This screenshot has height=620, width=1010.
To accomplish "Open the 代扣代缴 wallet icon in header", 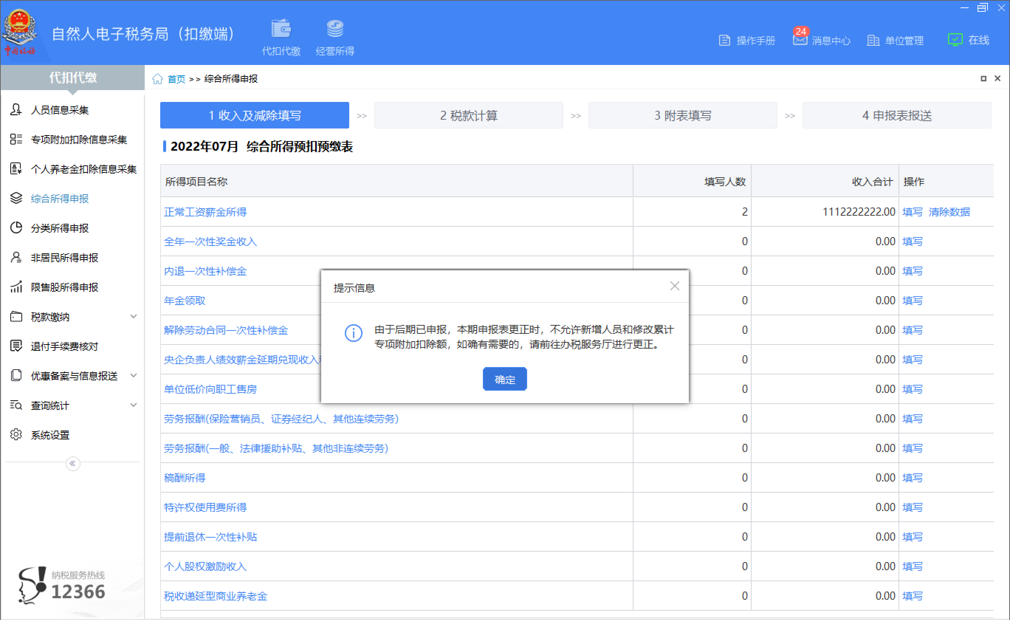I will pyautogui.click(x=281, y=29).
